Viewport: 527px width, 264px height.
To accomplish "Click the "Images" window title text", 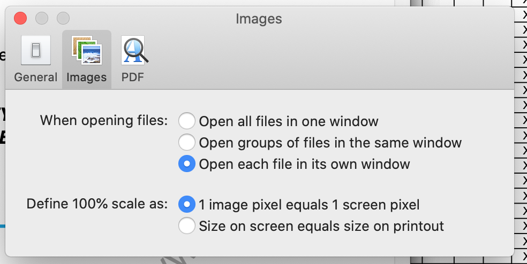I will tap(259, 19).
